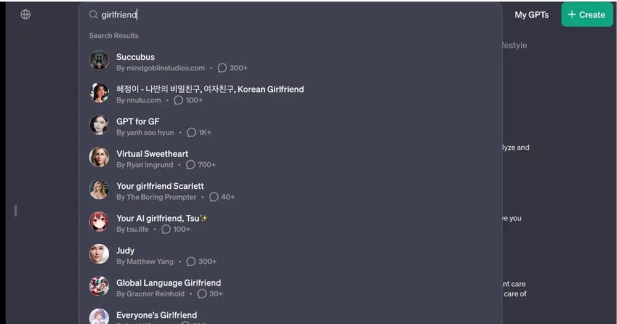
Task: Click the chat count icon beside 1K+
Action: pos(191,133)
